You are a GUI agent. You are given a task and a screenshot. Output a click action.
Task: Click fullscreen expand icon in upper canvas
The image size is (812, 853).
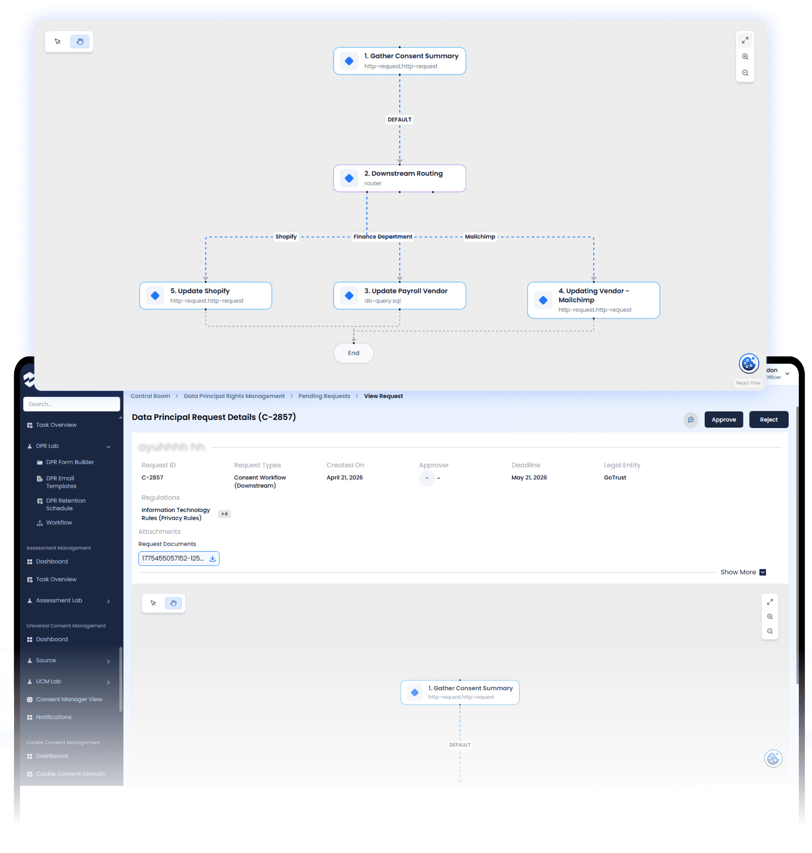745,40
